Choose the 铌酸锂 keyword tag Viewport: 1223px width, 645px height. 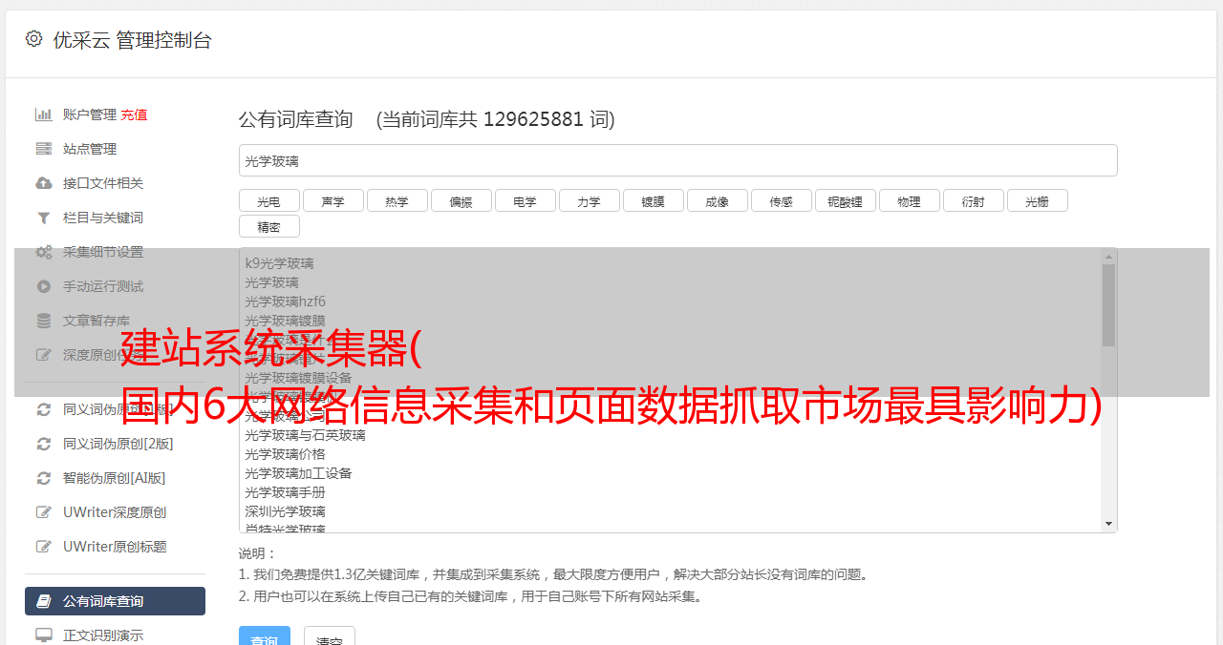[x=845, y=201]
